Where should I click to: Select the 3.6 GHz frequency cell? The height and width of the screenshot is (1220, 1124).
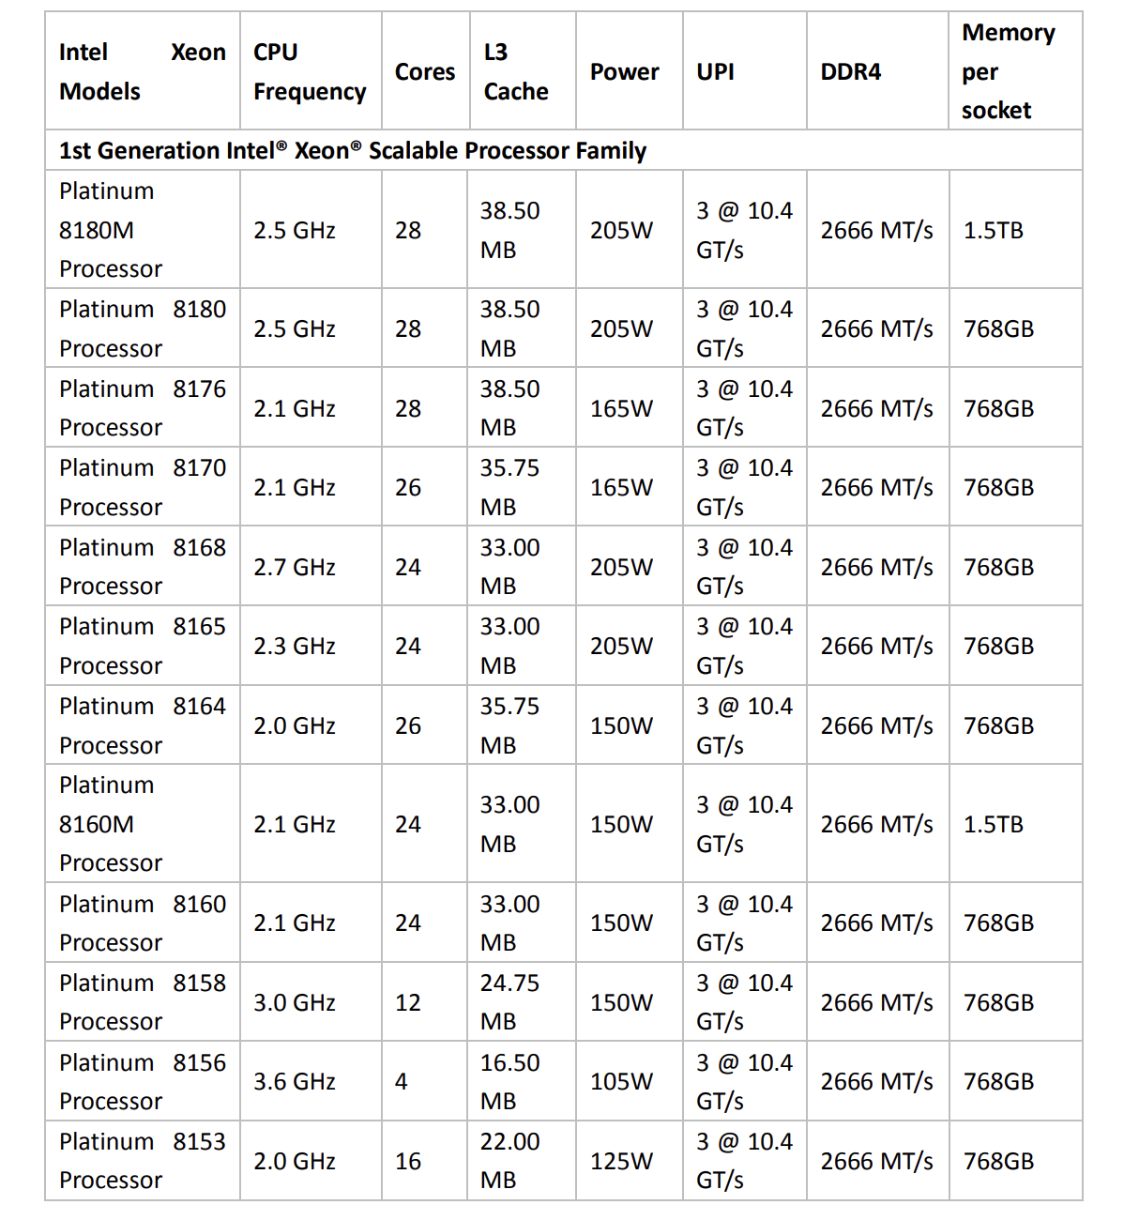point(295,1082)
